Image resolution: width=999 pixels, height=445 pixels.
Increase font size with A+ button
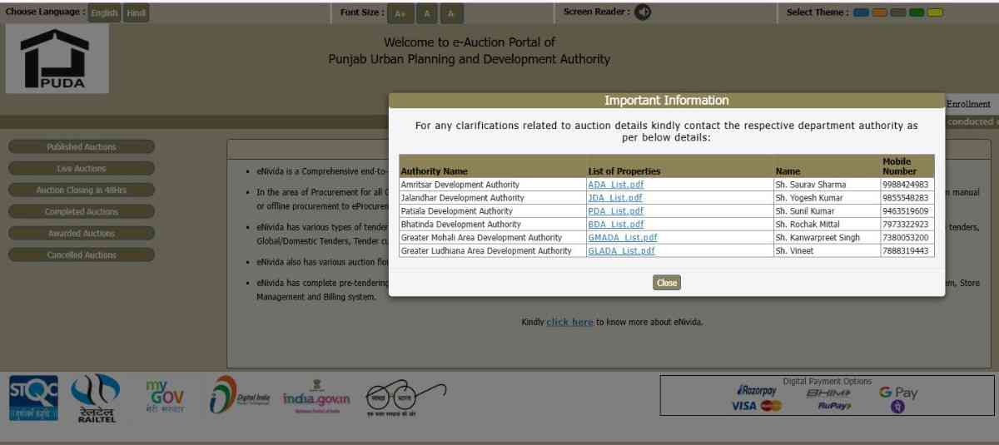click(x=400, y=13)
